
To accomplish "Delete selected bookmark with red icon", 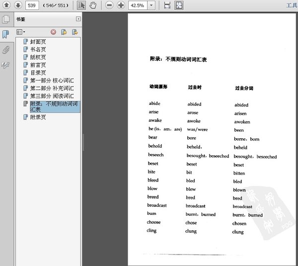I will pos(53,32).
